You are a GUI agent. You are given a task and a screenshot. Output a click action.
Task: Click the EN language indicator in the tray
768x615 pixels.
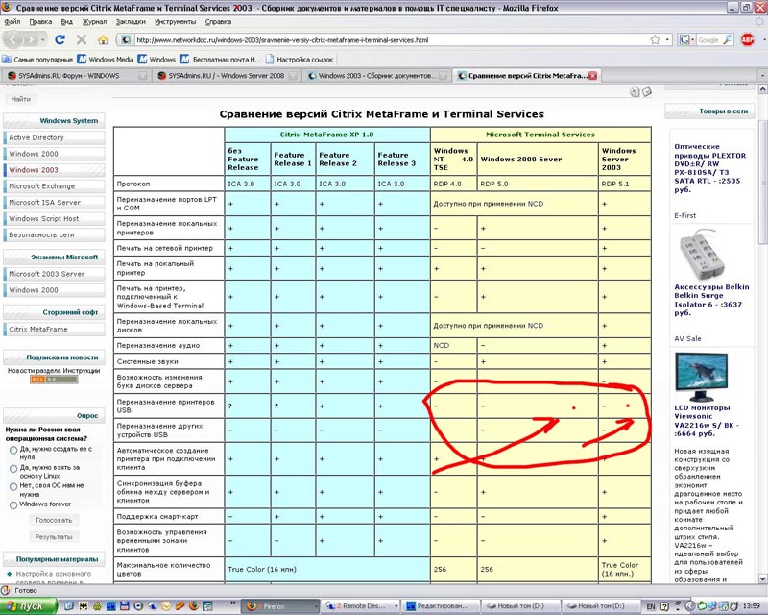[651, 606]
